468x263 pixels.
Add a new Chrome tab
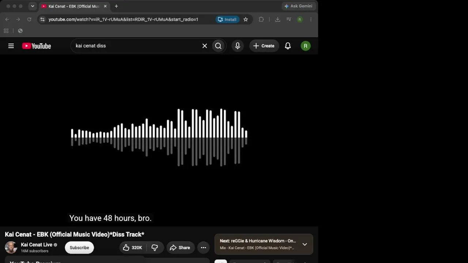116,6
